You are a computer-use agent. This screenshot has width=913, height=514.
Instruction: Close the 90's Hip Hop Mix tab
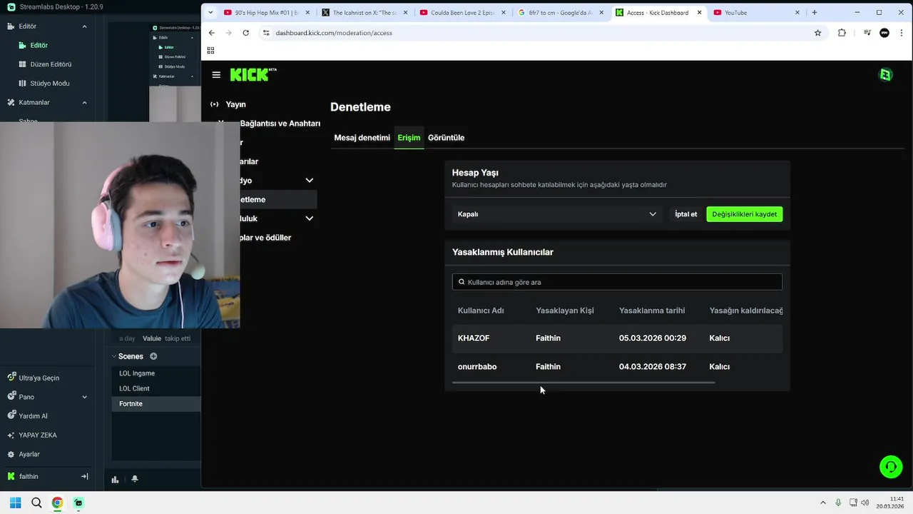tap(307, 12)
